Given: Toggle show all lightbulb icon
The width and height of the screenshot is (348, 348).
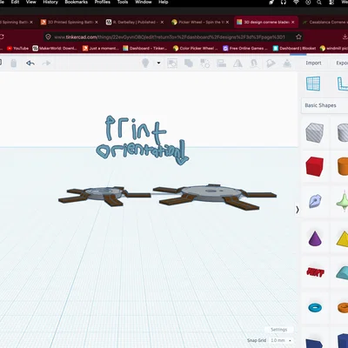Looking at the screenshot, I should click(145, 63).
